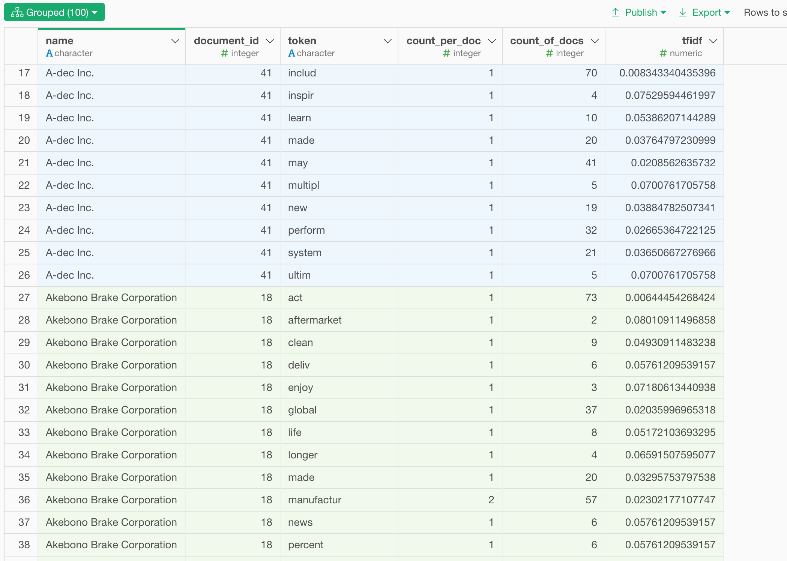This screenshot has width=787, height=561.
Task: Select the aftermarket token cell
Action: (314, 320)
